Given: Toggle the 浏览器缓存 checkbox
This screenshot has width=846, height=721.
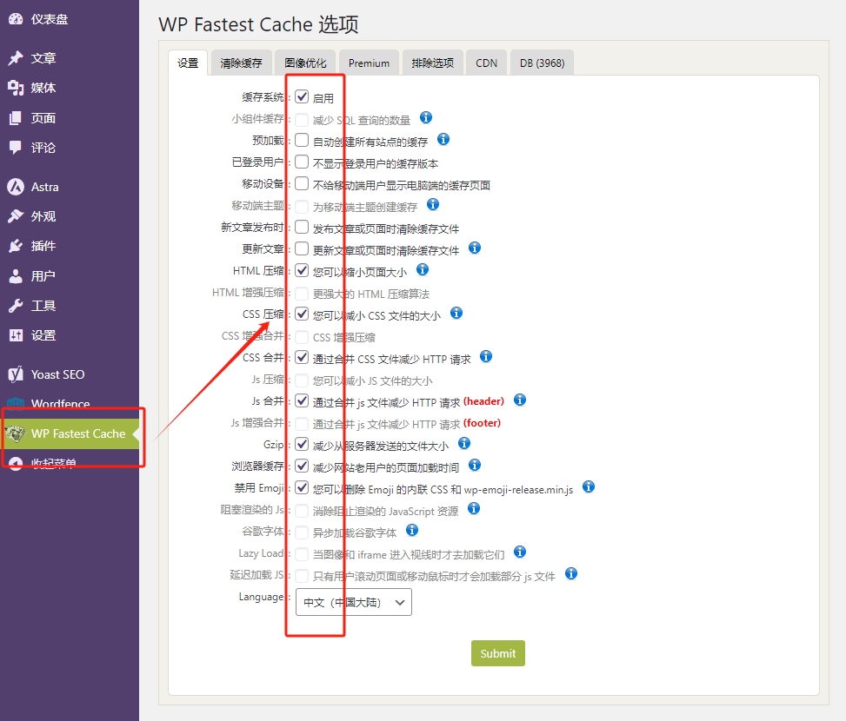Looking at the screenshot, I should [x=302, y=466].
